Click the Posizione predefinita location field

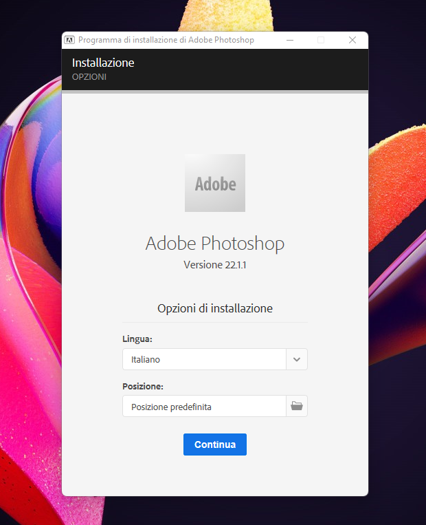[204, 406]
